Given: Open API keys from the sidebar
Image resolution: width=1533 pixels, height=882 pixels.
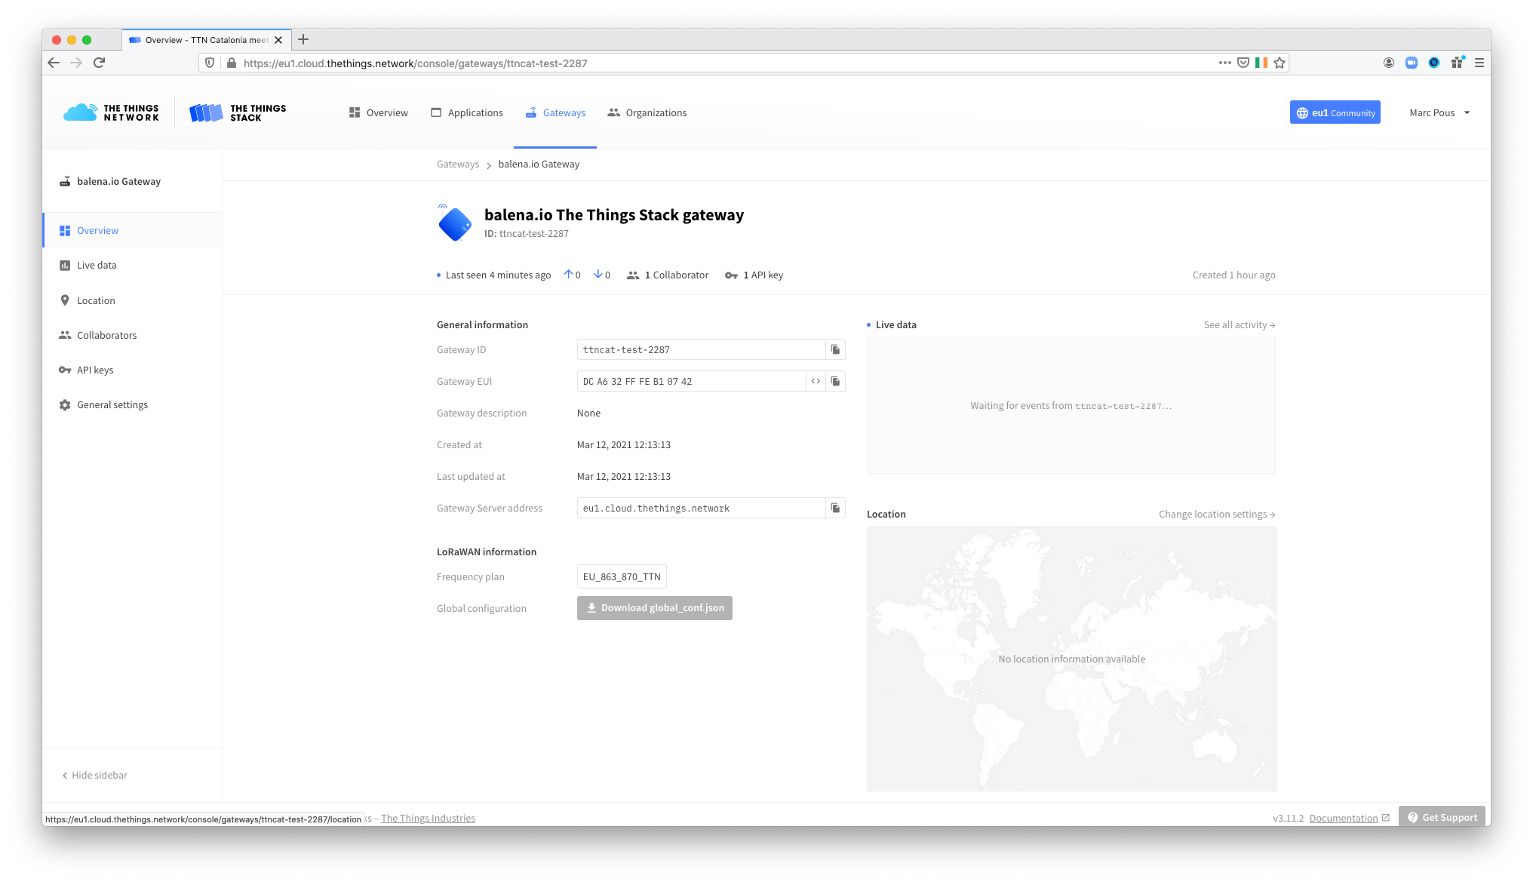Looking at the screenshot, I should [95, 370].
